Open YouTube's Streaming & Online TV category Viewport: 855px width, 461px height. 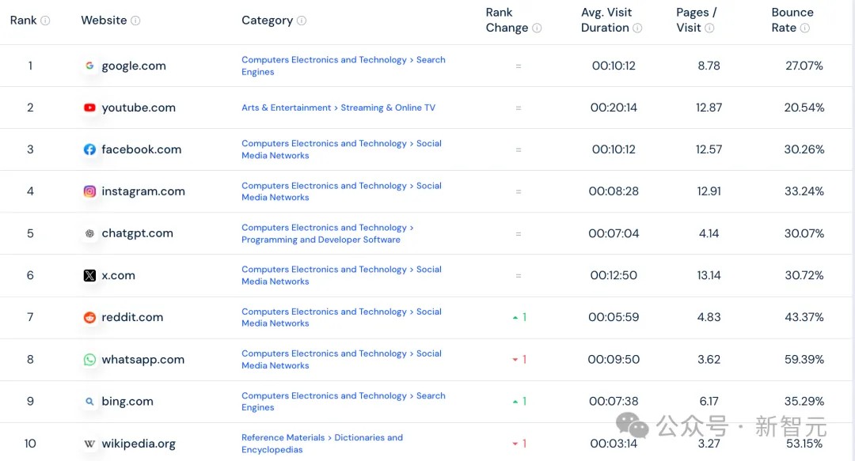click(x=388, y=108)
